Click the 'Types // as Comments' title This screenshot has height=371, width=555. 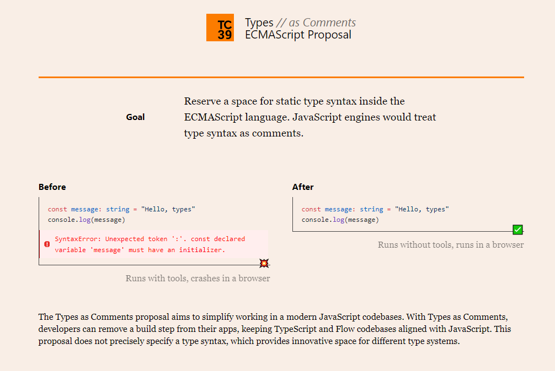pos(300,22)
